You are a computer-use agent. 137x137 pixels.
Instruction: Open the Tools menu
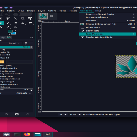click(63, 11)
